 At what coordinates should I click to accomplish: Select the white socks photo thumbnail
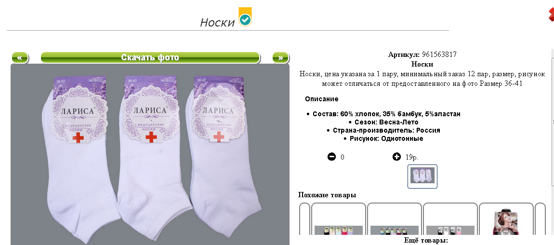coord(422,176)
